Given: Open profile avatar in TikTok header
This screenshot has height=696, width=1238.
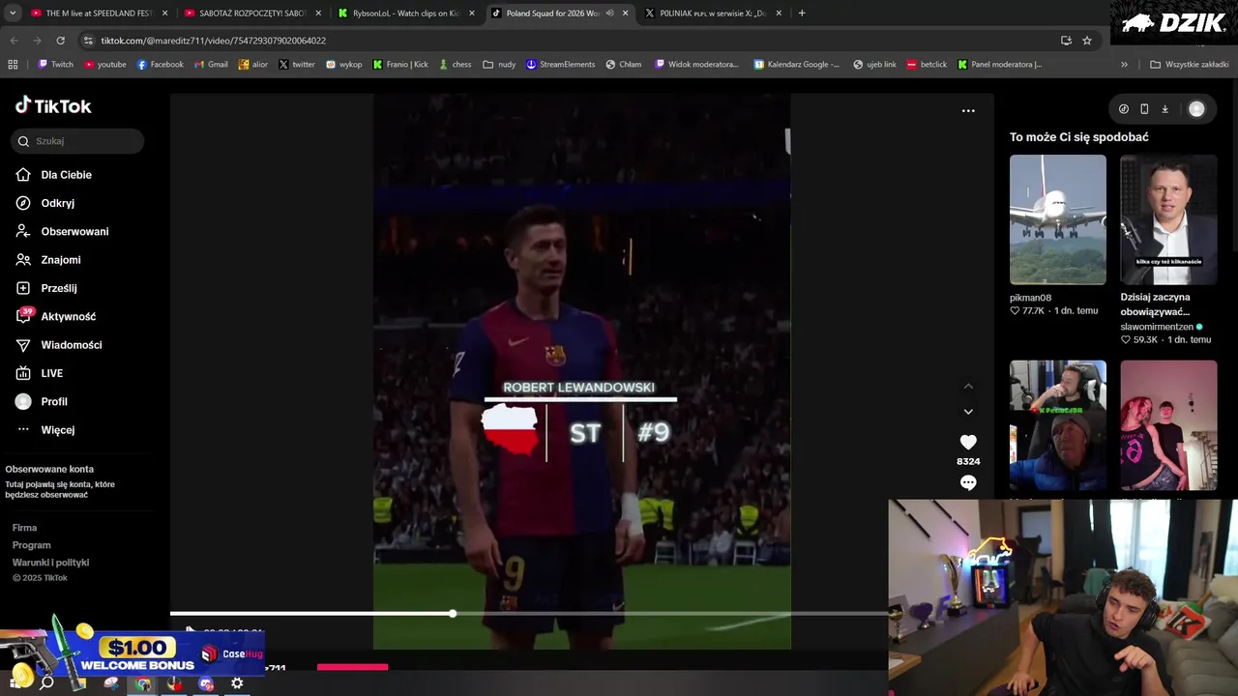Looking at the screenshot, I should pos(1196,109).
